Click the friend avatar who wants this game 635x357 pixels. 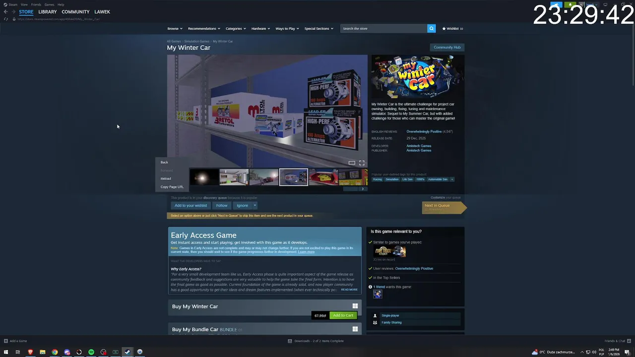click(x=378, y=294)
